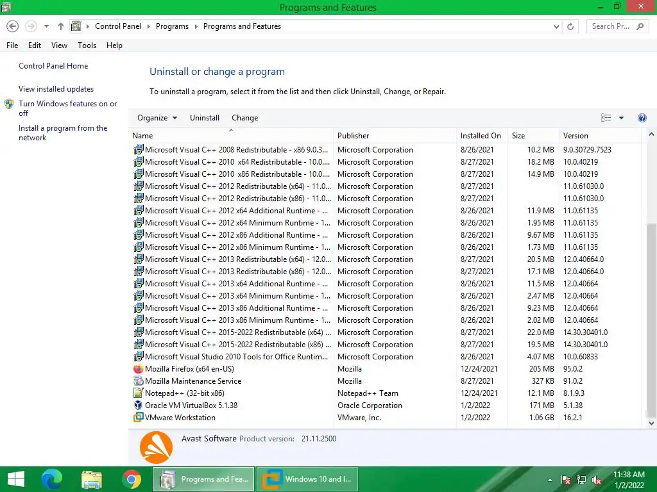Open File Explorer from the taskbar
The height and width of the screenshot is (492, 657).
point(92,479)
